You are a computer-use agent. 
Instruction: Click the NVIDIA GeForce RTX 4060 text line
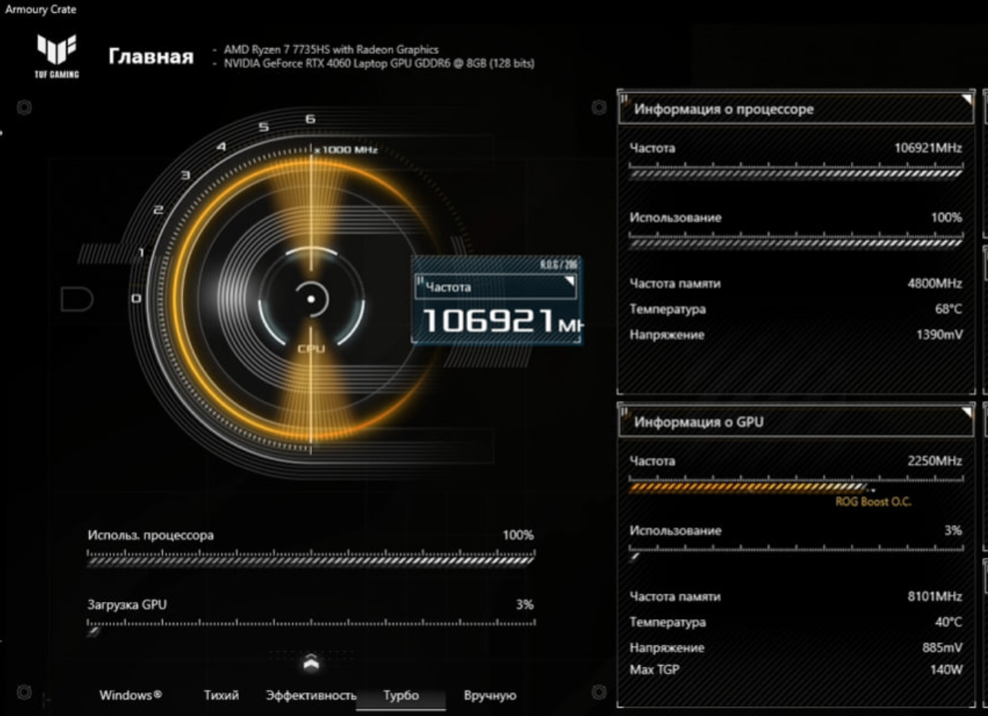[379, 63]
